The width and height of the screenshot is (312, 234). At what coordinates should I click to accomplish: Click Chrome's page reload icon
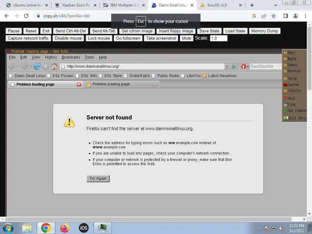pos(26,16)
